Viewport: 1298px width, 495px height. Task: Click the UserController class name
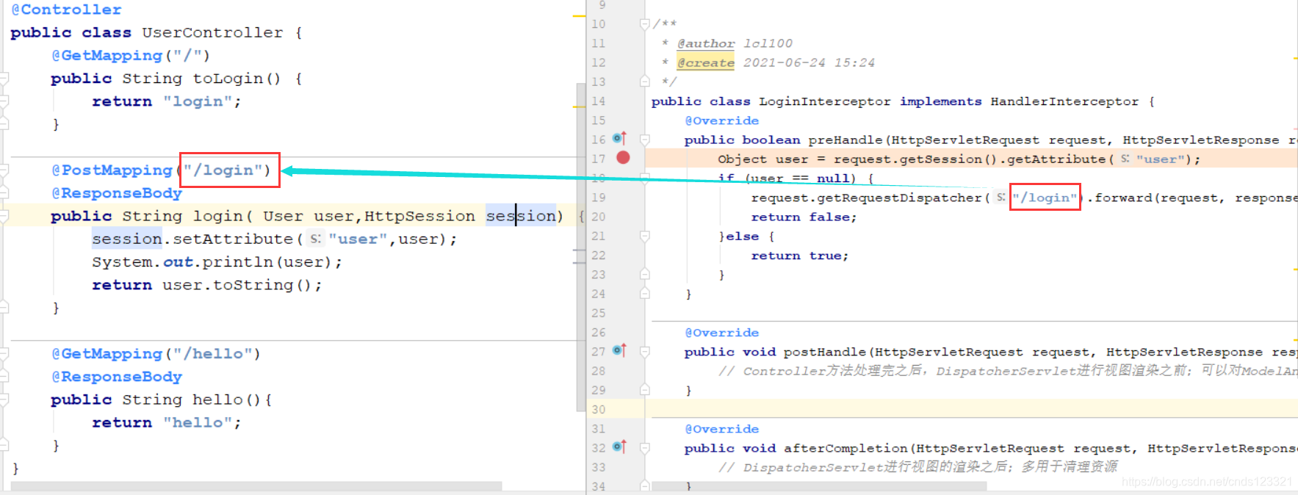(212, 32)
